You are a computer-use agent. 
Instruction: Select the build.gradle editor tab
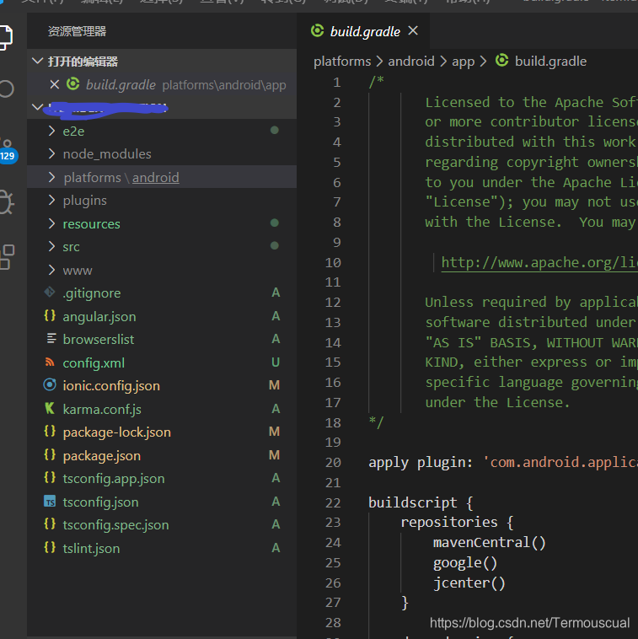363,31
